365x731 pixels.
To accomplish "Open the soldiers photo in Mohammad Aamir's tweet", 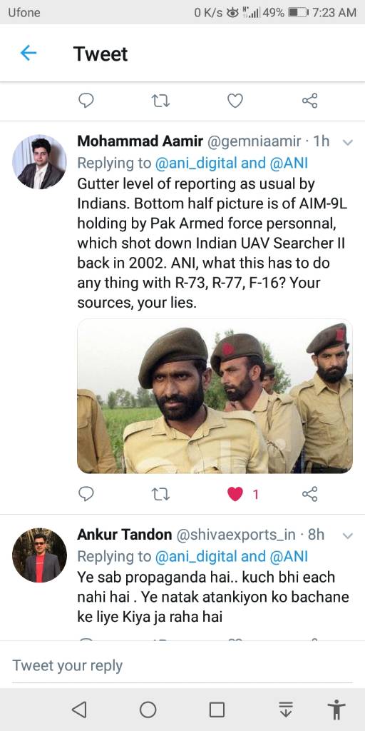I will (215, 395).
